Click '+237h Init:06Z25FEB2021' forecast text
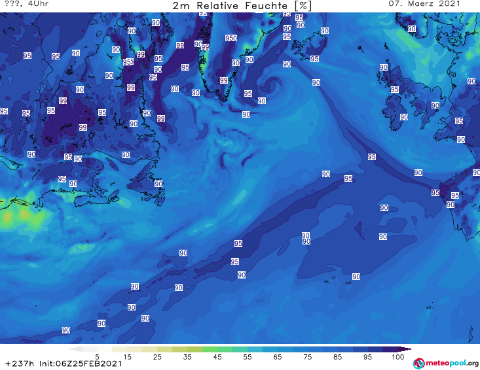The width and height of the screenshot is (480, 370). (x=64, y=363)
